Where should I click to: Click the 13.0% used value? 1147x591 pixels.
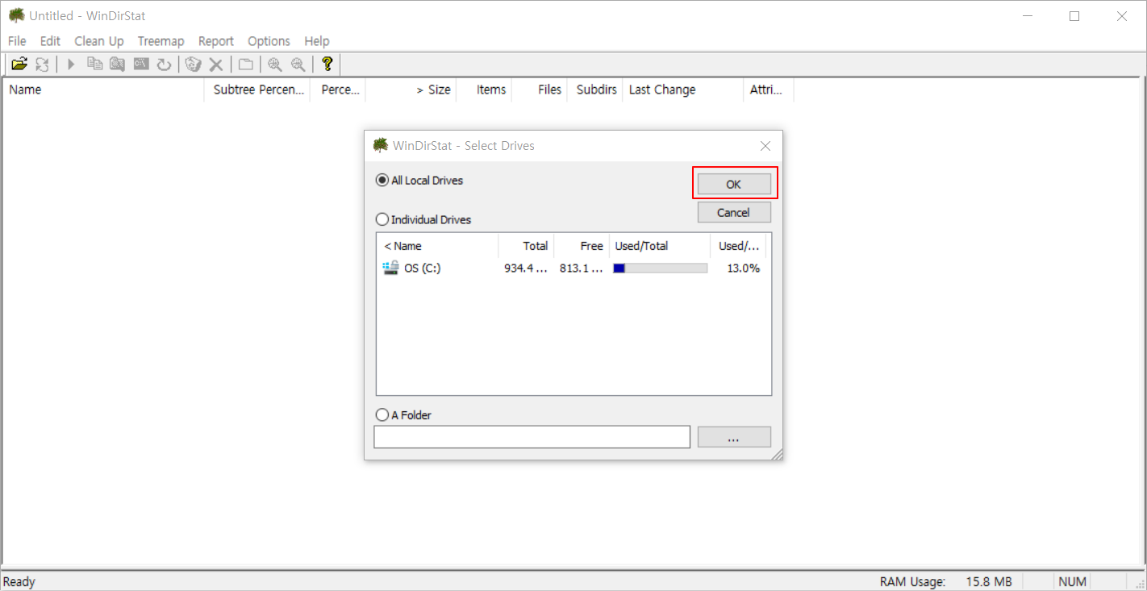pyautogui.click(x=743, y=268)
